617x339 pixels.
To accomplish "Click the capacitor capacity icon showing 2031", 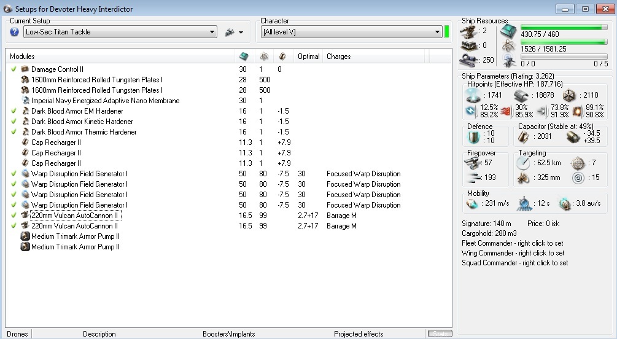I will (x=523, y=137).
